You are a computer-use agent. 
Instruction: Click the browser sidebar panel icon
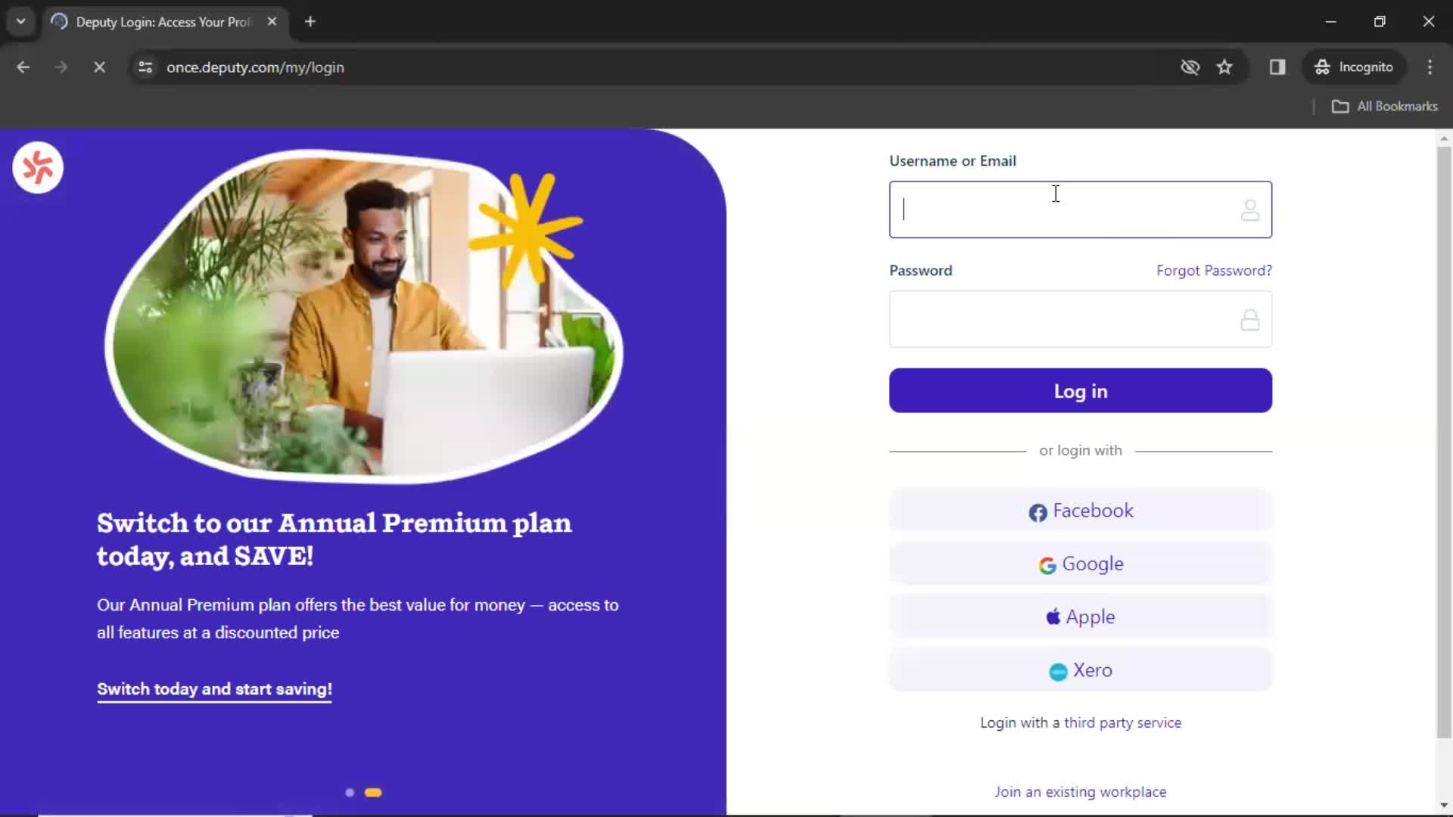[1277, 67]
